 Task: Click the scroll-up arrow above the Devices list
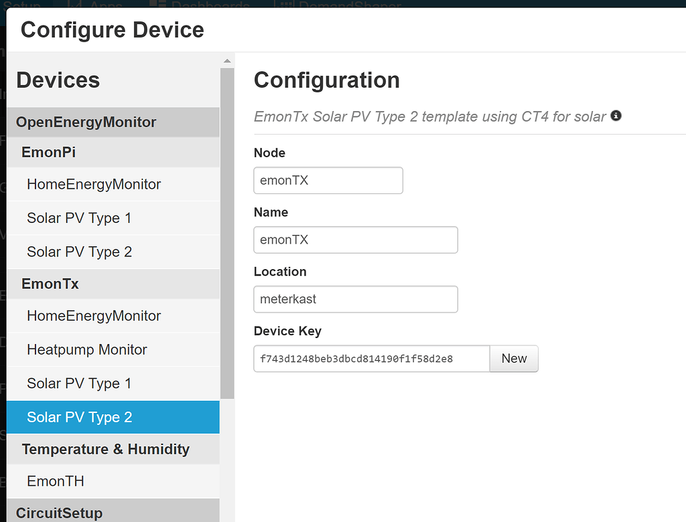coord(227,60)
